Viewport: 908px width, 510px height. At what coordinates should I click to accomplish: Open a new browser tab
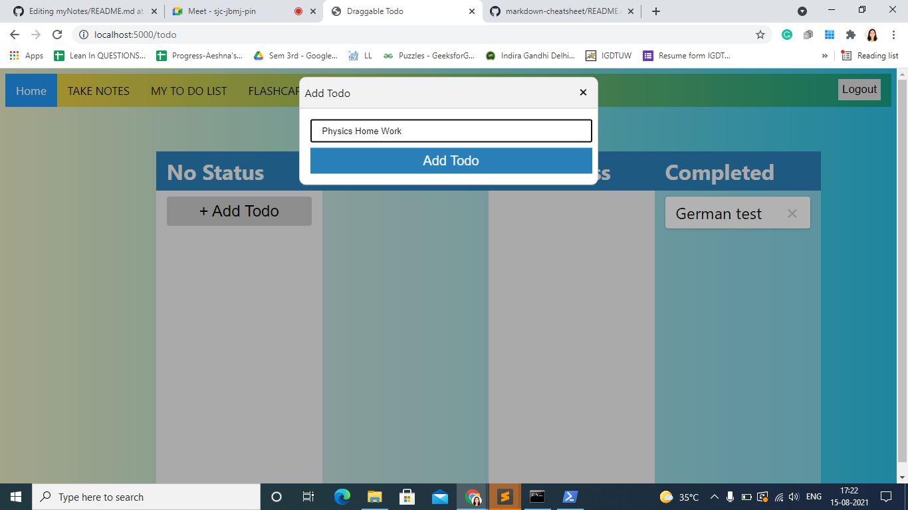click(x=656, y=11)
